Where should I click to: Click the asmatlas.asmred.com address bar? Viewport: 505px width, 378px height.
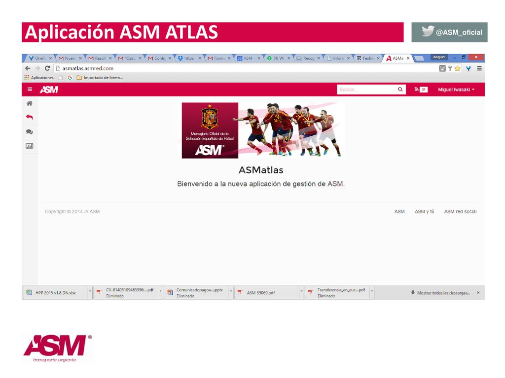tap(245, 68)
